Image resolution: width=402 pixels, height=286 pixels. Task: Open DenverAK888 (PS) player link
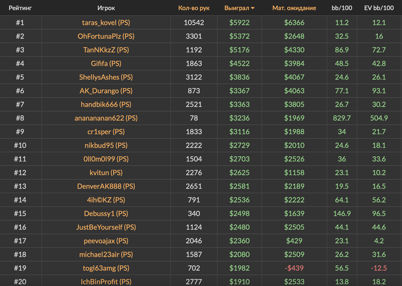click(x=106, y=186)
